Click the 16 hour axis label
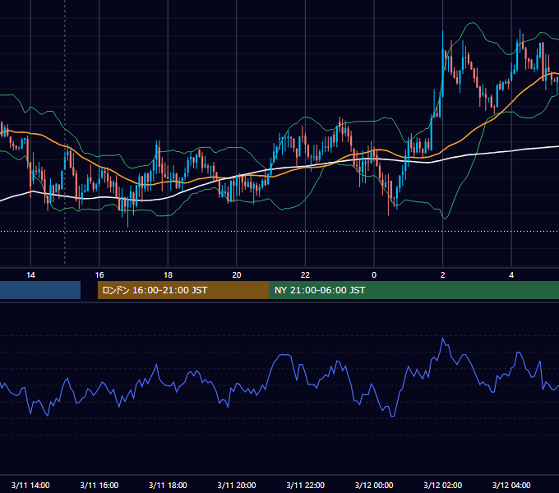Image resolution: width=559 pixels, height=493 pixels. [99, 275]
